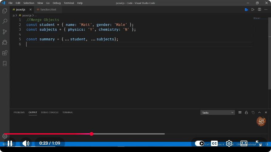Click the js folder breadcrumb
The height and width of the screenshot is (152, 271).
tap(14, 15)
